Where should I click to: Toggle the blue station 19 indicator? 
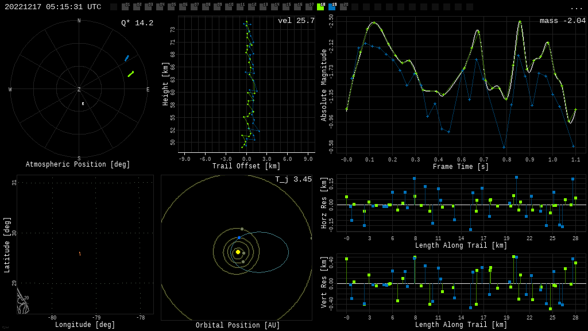coord(332,7)
